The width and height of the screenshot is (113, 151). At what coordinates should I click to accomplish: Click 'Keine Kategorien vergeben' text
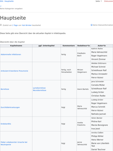coord(11,9)
